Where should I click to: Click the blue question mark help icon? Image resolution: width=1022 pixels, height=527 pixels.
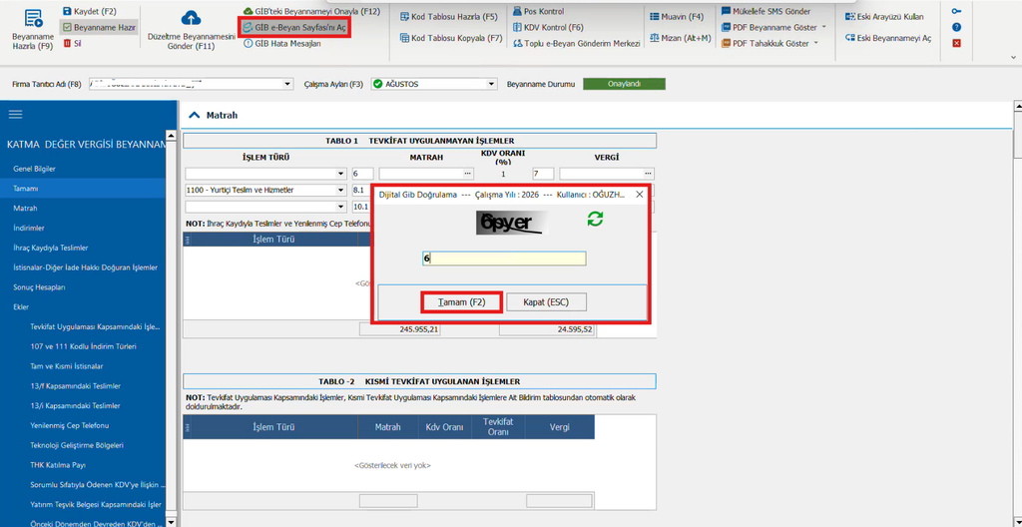click(956, 27)
